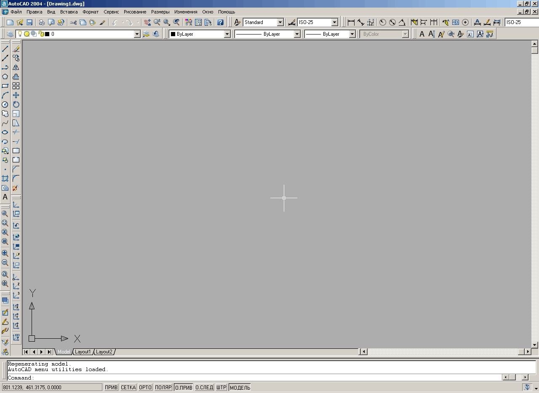539x393 pixels.
Task: Open the Рисование menu
Action: (135, 12)
